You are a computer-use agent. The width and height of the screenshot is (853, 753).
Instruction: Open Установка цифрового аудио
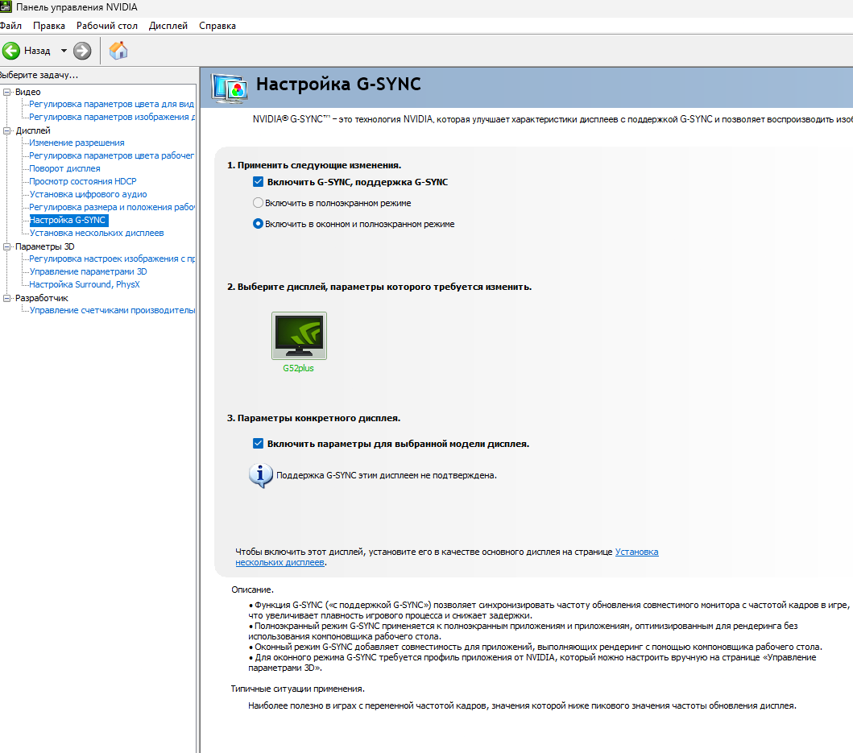[88, 194]
